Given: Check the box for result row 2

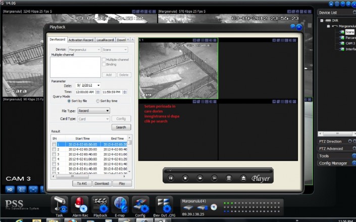Looking at the screenshot, I should (x=55, y=150).
